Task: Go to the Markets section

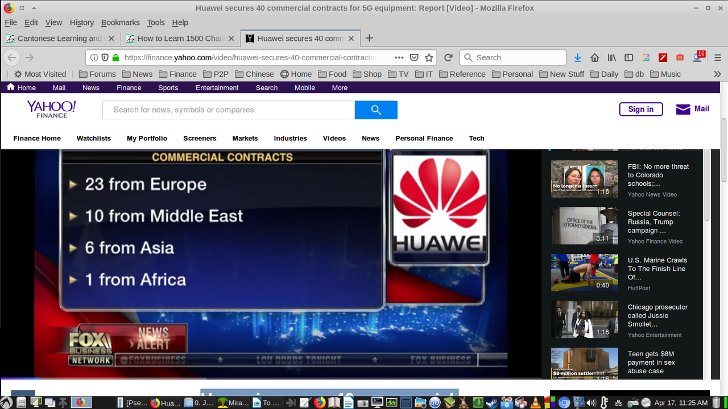Action: click(245, 138)
